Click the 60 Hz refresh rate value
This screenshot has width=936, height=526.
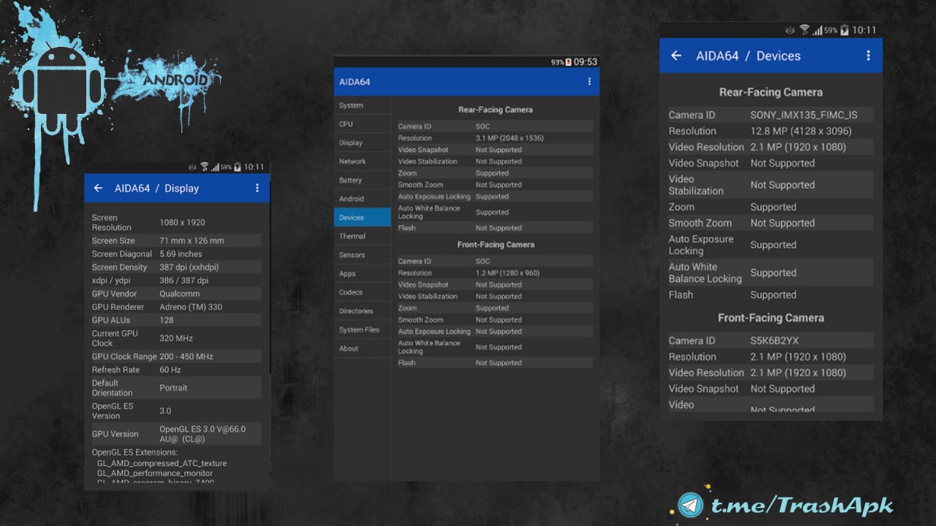[x=170, y=370]
